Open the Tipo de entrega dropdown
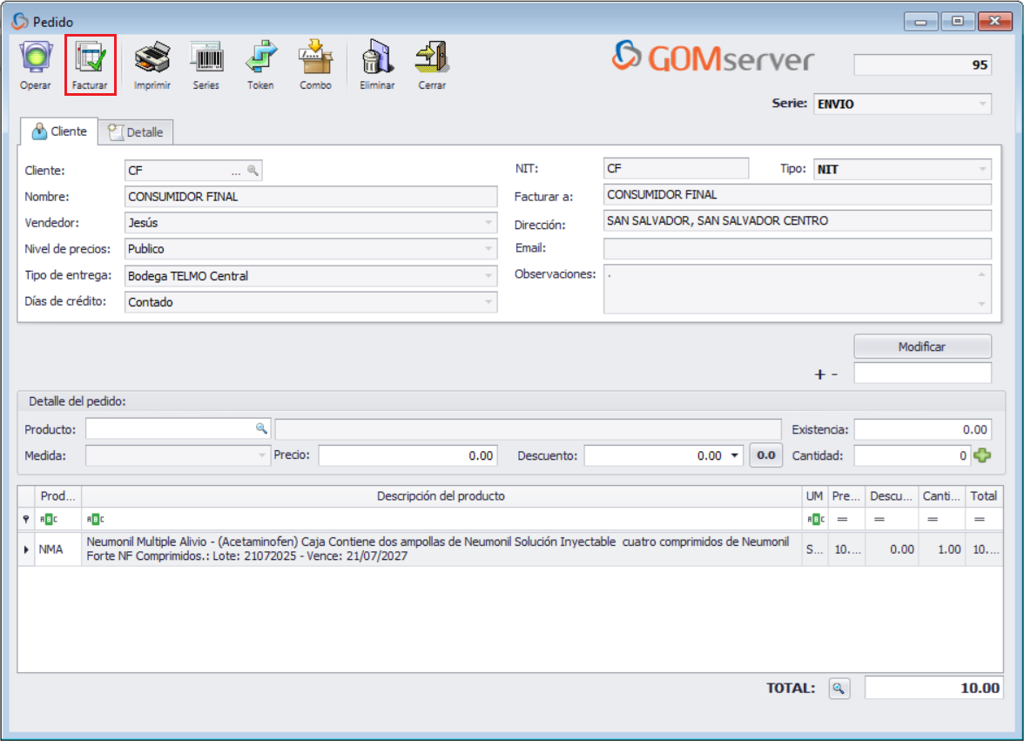 pos(488,276)
